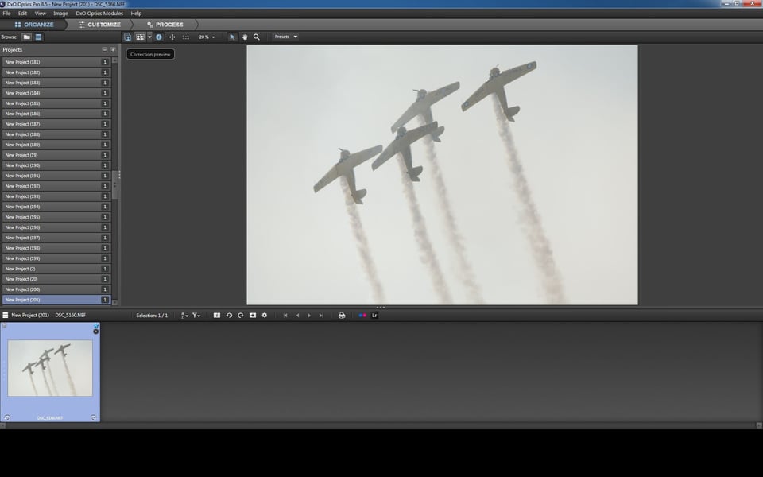Select the magnifier zoom tool
Viewport: 763px width, 477px height.
coord(257,37)
